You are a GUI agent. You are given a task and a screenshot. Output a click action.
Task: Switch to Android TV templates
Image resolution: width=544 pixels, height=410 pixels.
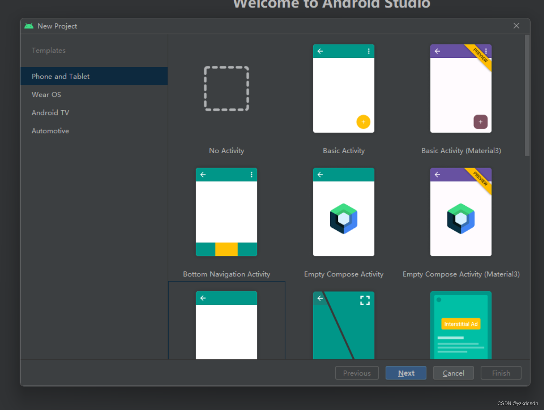tap(94, 113)
